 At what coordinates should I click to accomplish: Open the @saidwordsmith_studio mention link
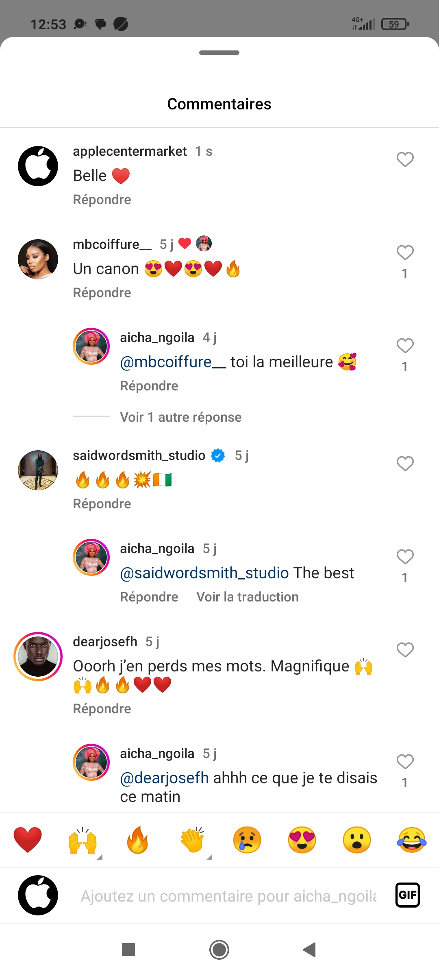[x=204, y=573]
